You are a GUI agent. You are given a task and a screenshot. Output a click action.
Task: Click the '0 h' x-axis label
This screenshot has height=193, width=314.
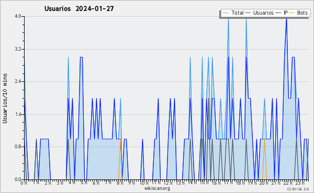click(x=24, y=183)
